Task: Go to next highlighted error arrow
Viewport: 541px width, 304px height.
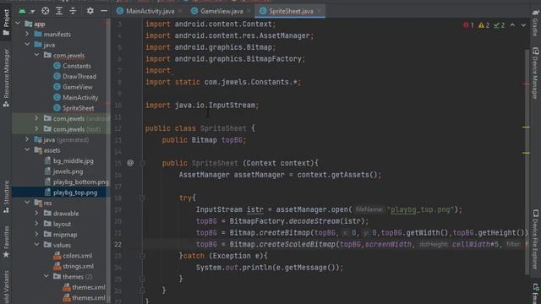Action: (523, 25)
